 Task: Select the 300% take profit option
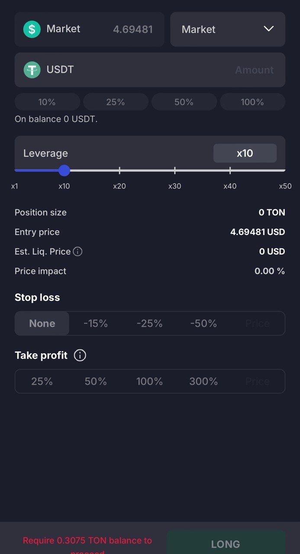(203, 381)
